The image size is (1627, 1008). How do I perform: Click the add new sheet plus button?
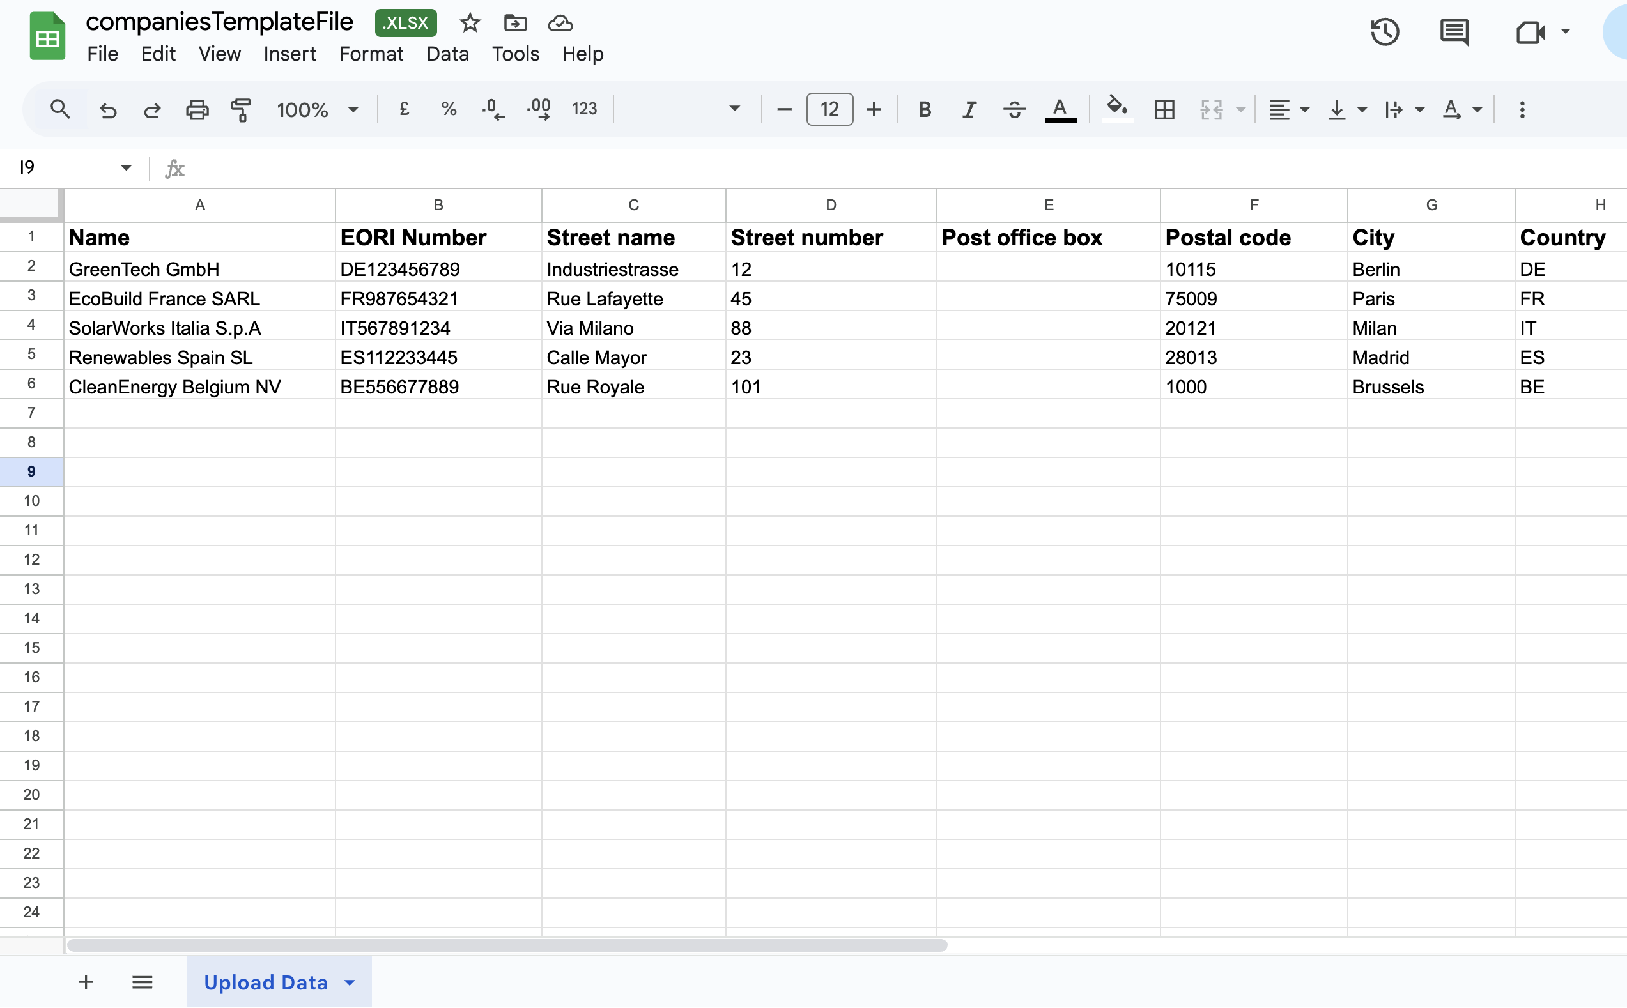pos(86,982)
